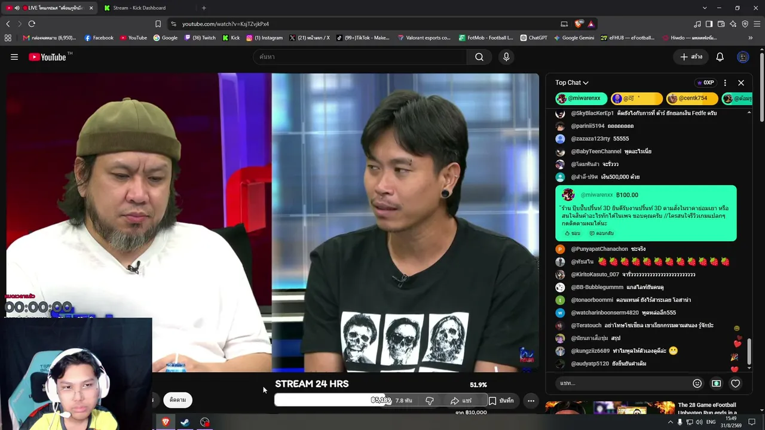
Task: Open the Facebook bookmark
Action: (x=99, y=38)
